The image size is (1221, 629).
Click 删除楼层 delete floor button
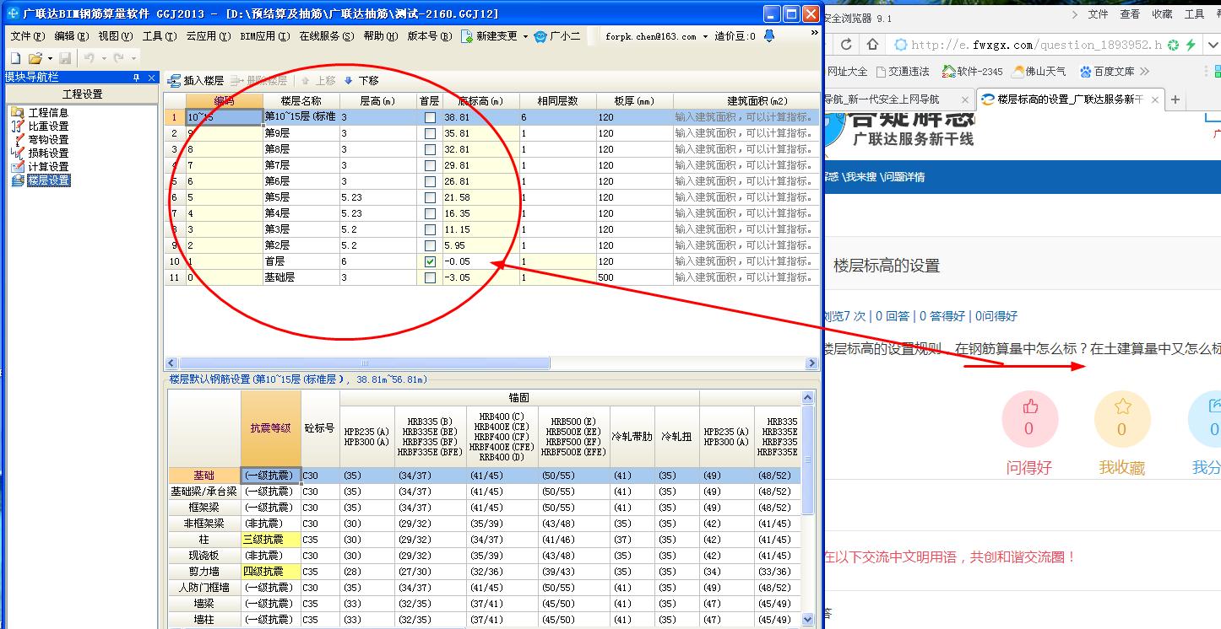pyautogui.click(x=259, y=81)
